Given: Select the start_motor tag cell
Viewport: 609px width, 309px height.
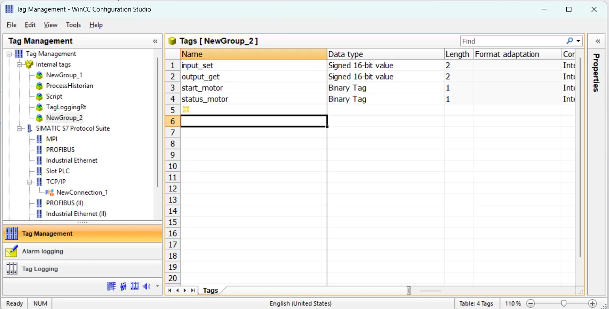Looking at the screenshot, I should point(254,88).
